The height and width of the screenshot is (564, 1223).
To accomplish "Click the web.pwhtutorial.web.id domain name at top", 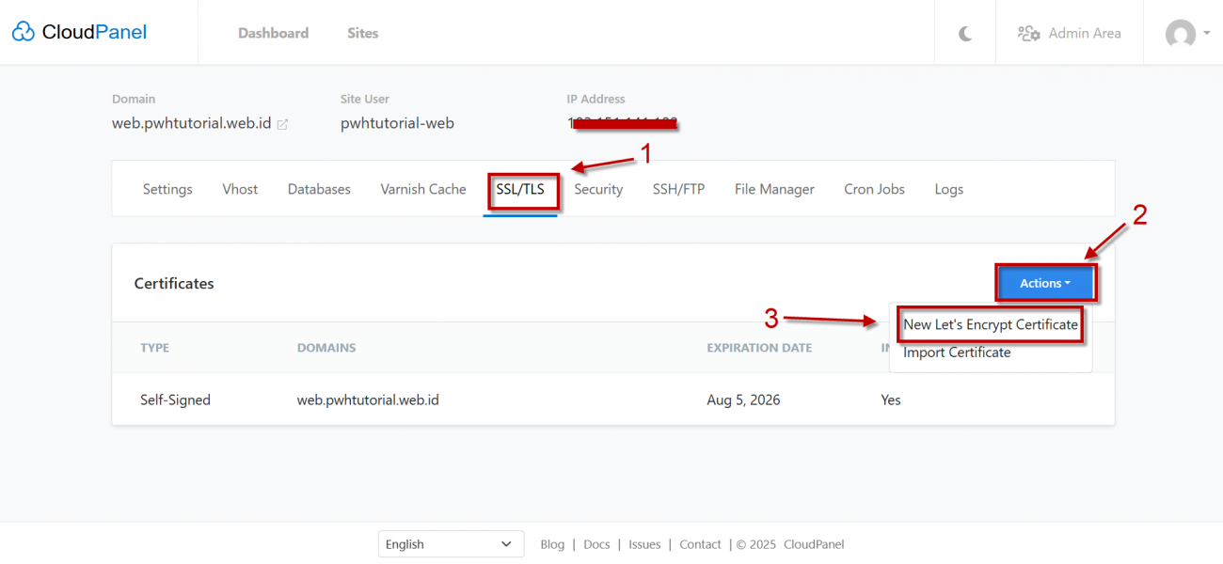I will [191, 123].
